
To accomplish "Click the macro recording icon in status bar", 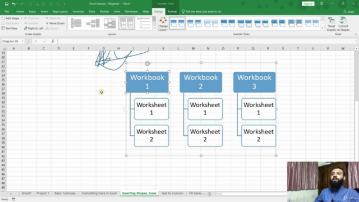I will (x=13, y=199).
